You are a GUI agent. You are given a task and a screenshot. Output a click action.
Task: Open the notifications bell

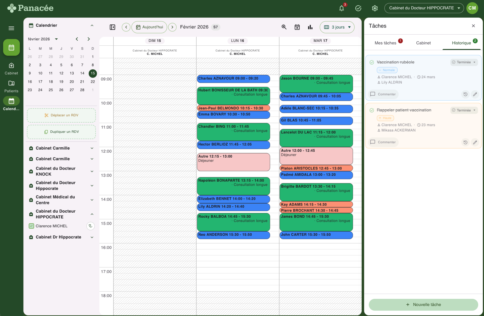click(342, 8)
